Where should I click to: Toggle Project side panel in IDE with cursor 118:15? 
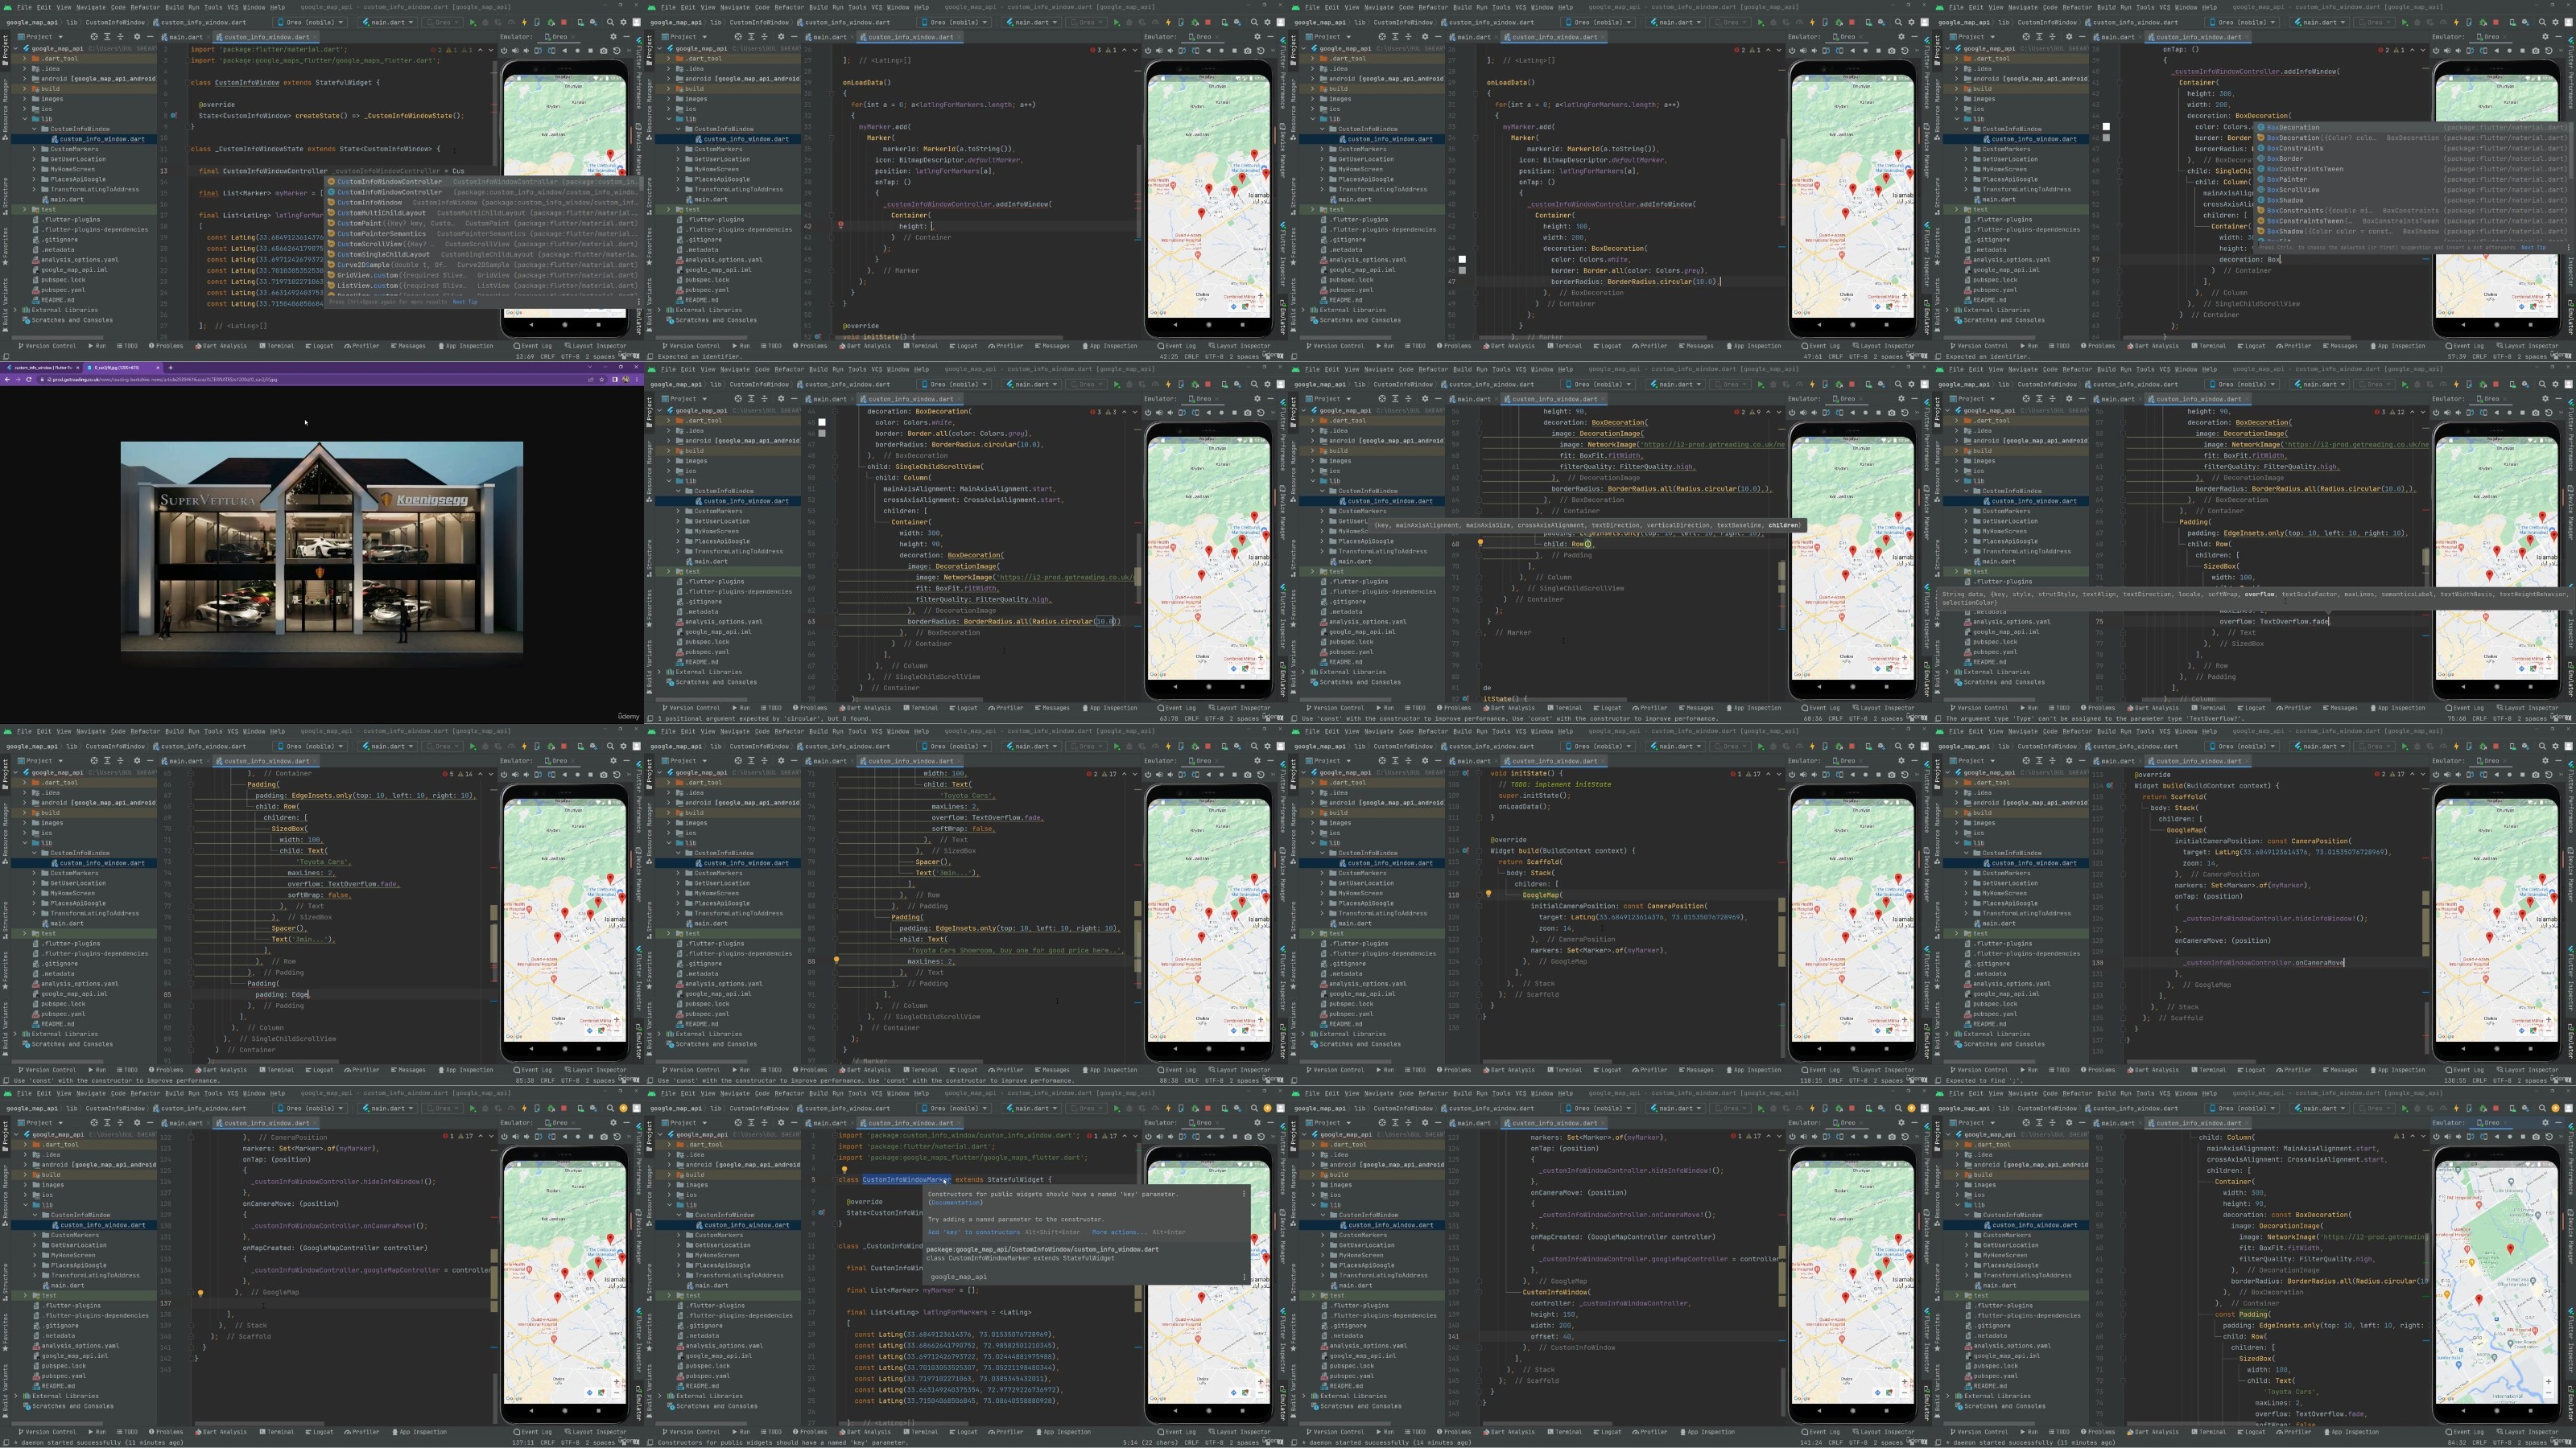coord(1294,773)
